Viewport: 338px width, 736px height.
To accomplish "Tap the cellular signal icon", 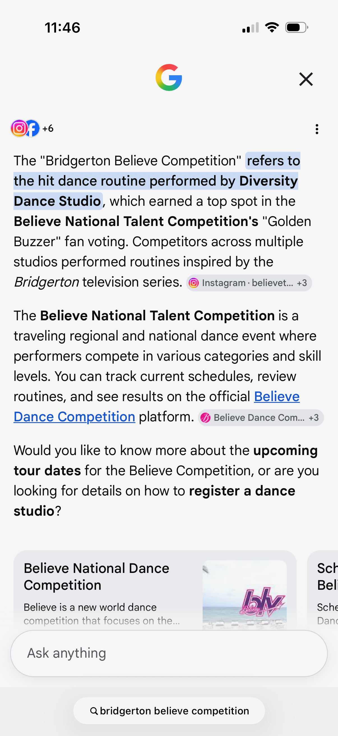I will point(251,28).
